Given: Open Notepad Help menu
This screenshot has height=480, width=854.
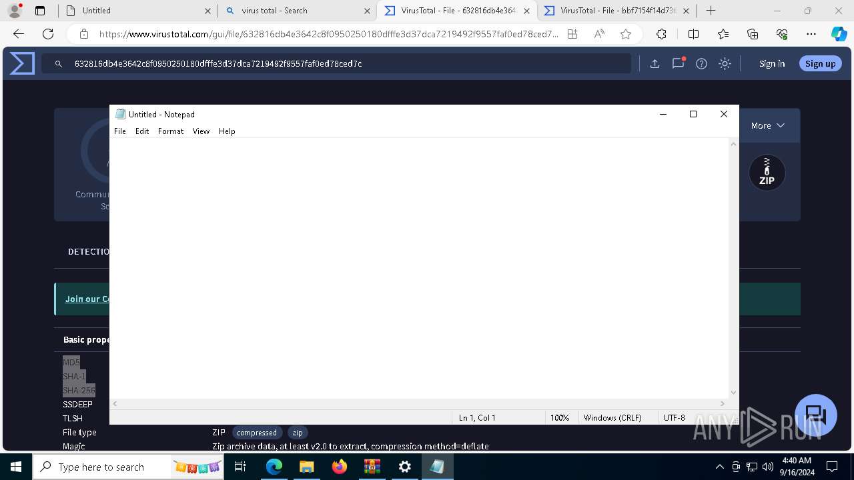Looking at the screenshot, I should click(x=227, y=131).
